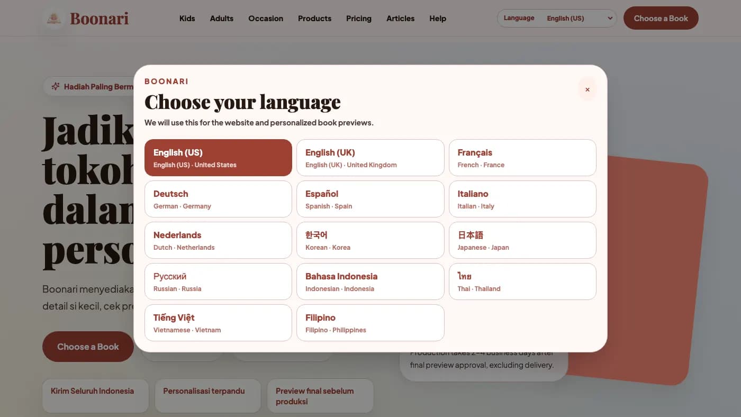Navigate to Pricing

(359, 19)
